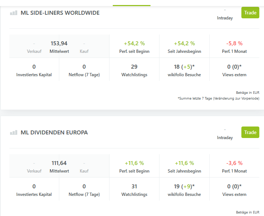
Task: Click the -5,8 % Perf. 1 Monat value
Action: (x=234, y=43)
